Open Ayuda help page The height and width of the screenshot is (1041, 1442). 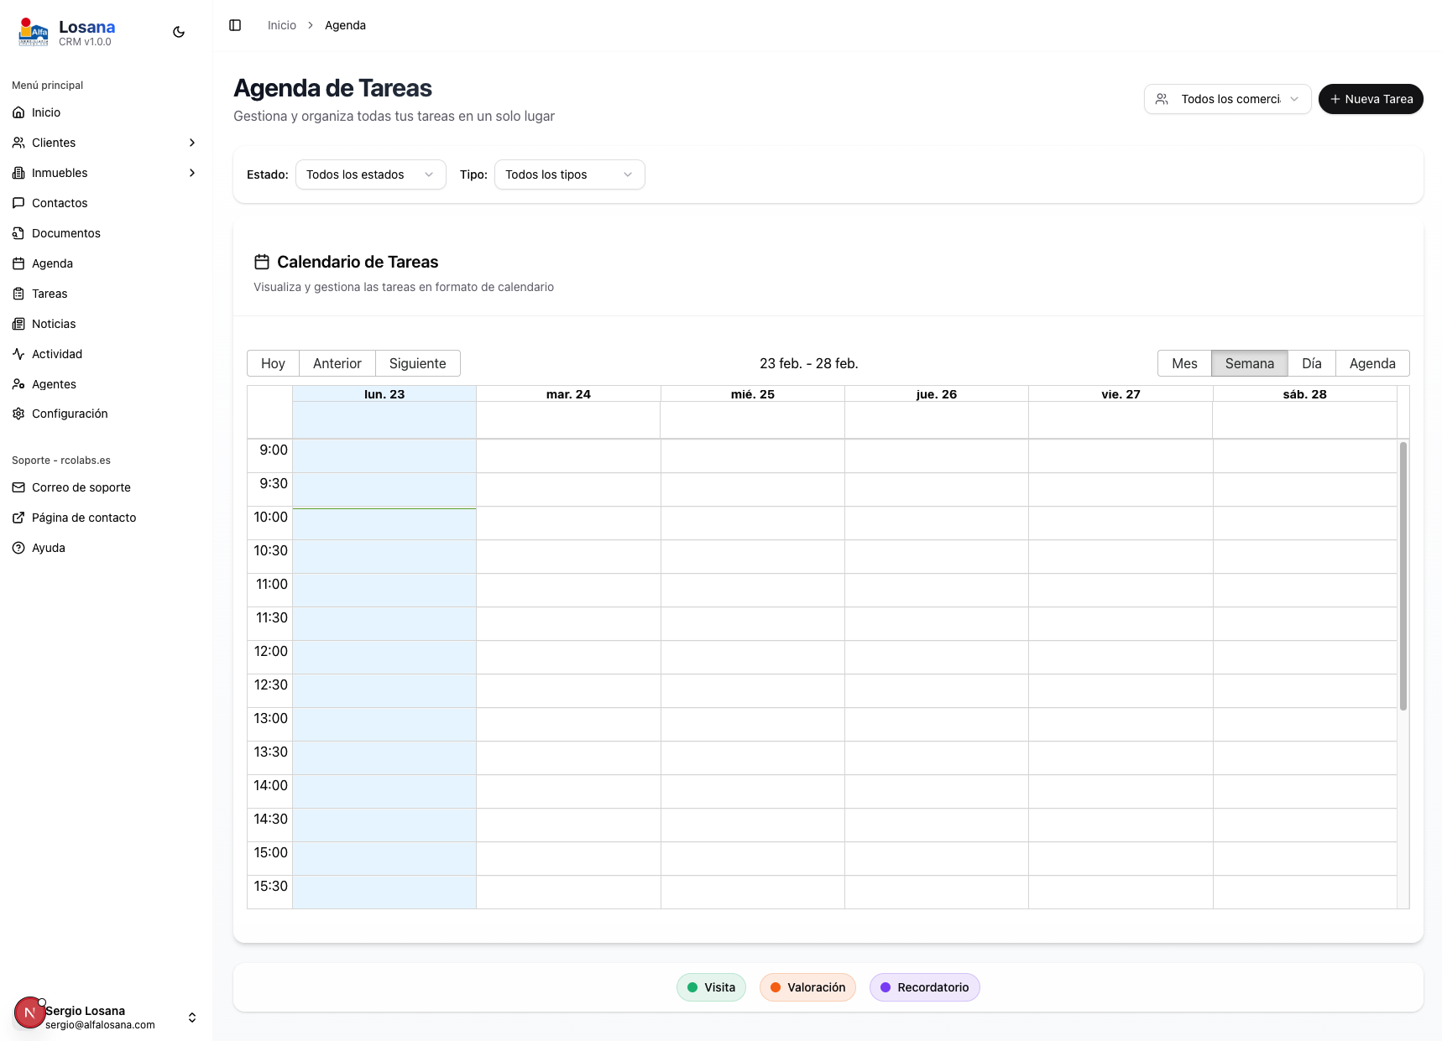[x=48, y=548]
